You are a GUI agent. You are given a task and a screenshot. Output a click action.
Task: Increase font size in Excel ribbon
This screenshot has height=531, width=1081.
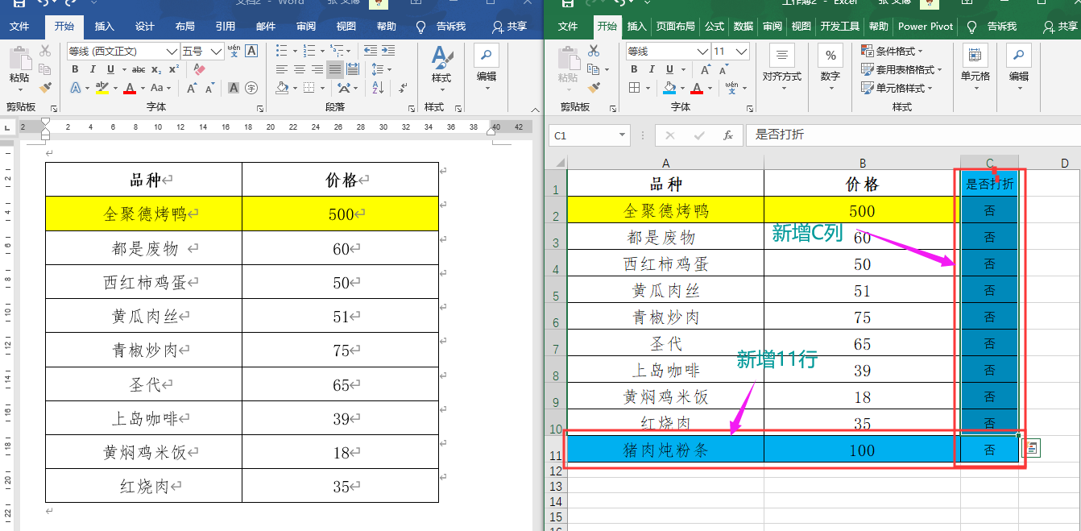706,70
